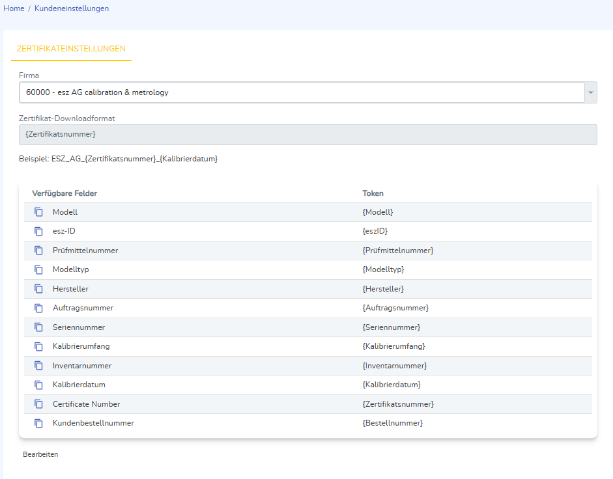Viewport: 613px width, 479px height.
Task: Select the Zertifikateinstellungen tab
Action: (71, 49)
